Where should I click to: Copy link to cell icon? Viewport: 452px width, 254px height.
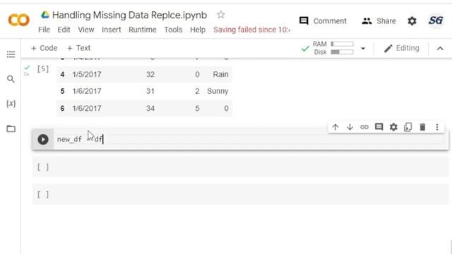point(364,127)
